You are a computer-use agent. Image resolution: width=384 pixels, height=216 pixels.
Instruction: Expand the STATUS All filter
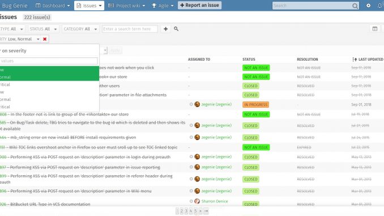[x=43, y=29]
